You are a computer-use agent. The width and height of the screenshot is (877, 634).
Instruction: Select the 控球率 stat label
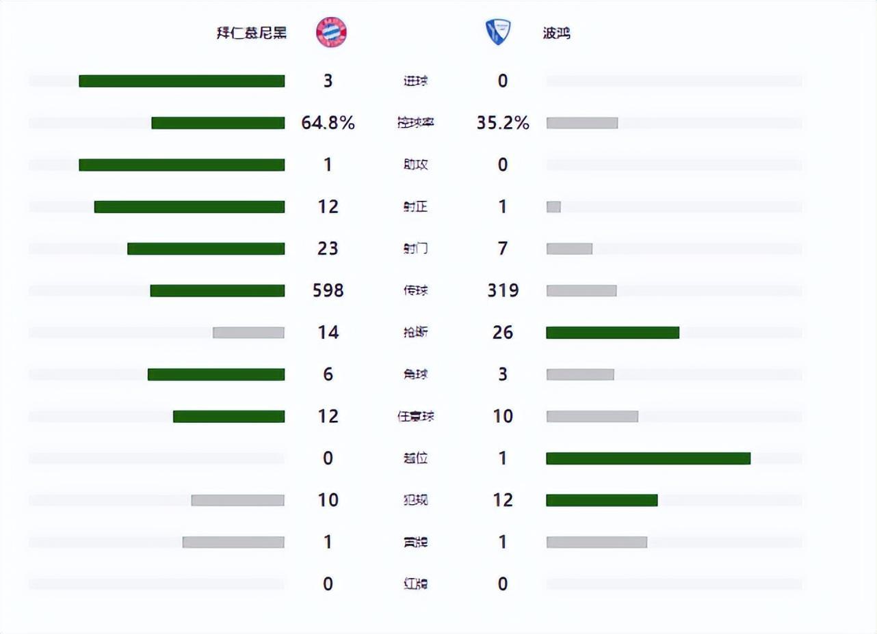(x=415, y=123)
